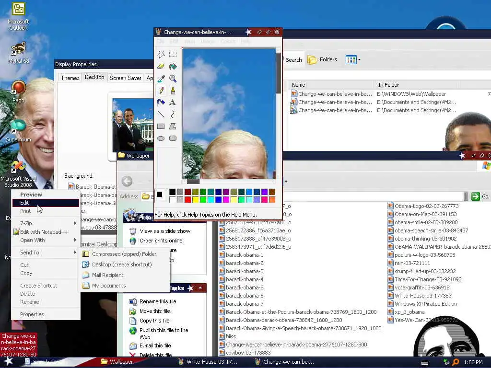
Task: Click the Name column header in search results
Action: 331,85
